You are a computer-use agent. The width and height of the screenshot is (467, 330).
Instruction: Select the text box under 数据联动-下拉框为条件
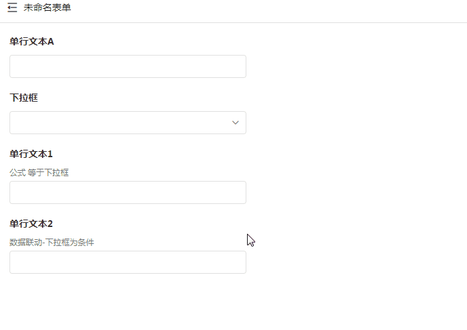[127, 262]
